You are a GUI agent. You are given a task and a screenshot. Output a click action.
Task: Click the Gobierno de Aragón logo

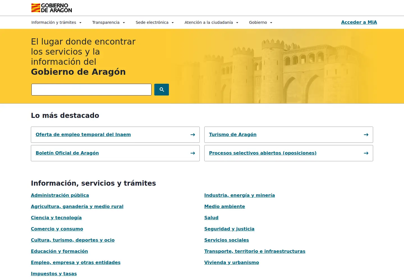(52, 8)
